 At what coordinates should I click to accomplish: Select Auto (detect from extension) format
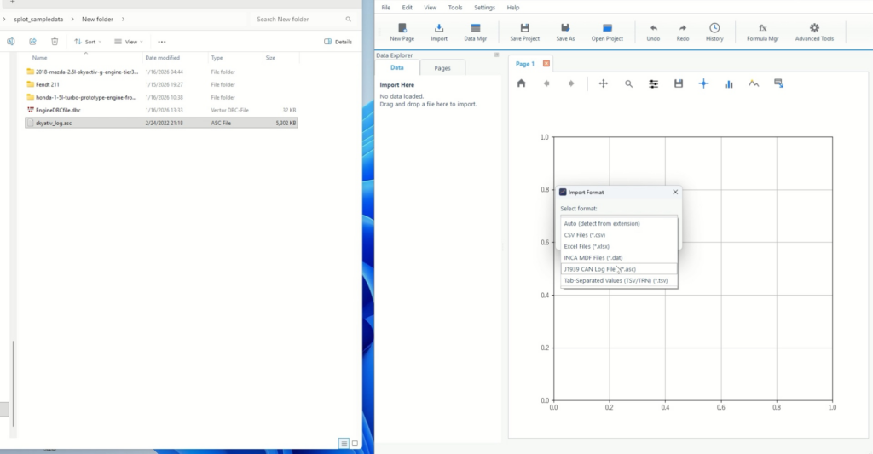(x=601, y=223)
